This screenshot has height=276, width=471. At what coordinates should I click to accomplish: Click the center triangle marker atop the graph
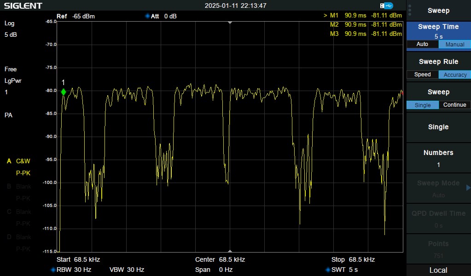(230, 22)
